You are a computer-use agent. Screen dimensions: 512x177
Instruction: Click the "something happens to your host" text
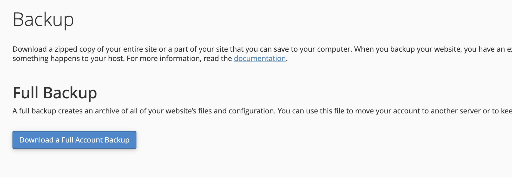(x=69, y=59)
